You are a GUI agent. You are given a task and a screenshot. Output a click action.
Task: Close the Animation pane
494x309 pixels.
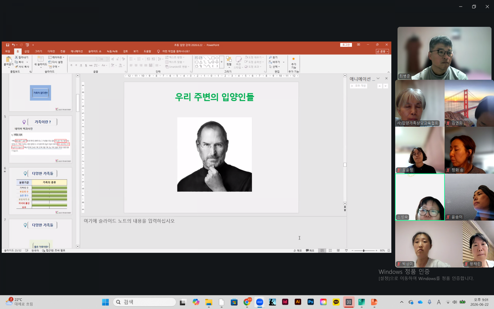(386, 78)
